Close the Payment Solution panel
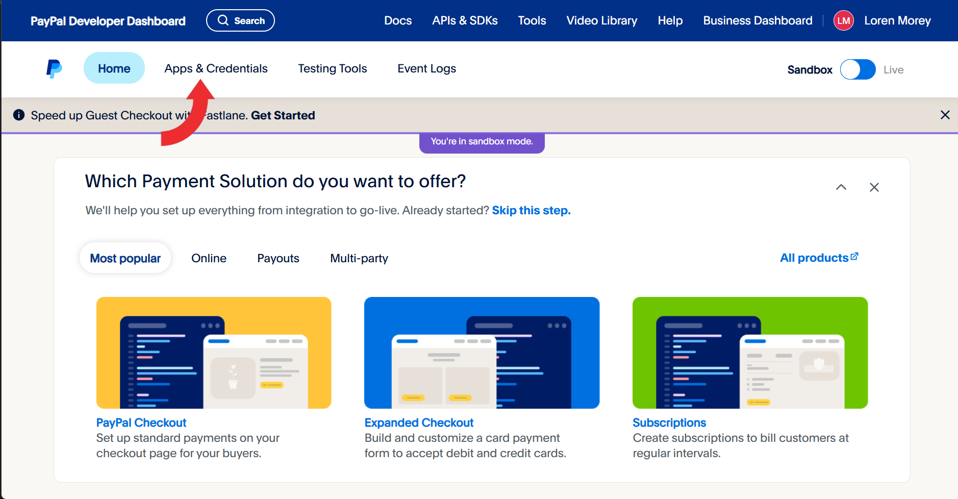 874,187
